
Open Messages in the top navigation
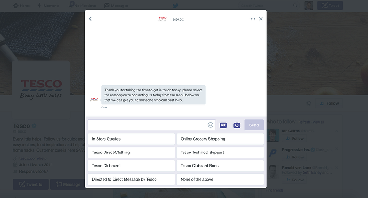point(116,6)
